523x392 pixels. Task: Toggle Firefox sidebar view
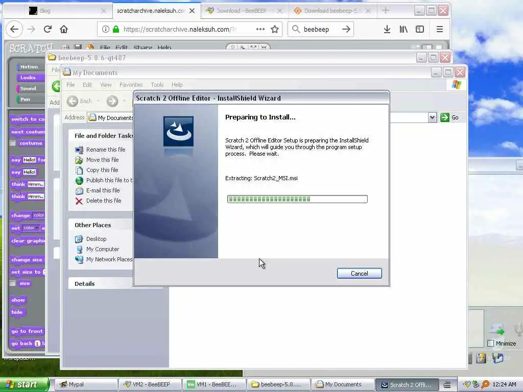tap(420, 29)
